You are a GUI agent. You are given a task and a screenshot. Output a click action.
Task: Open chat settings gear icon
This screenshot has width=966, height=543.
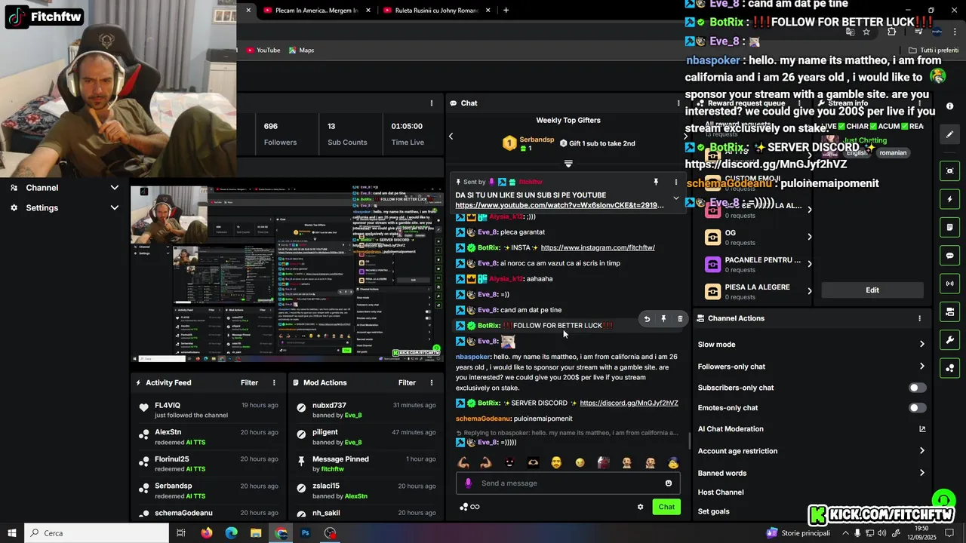click(641, 507)
